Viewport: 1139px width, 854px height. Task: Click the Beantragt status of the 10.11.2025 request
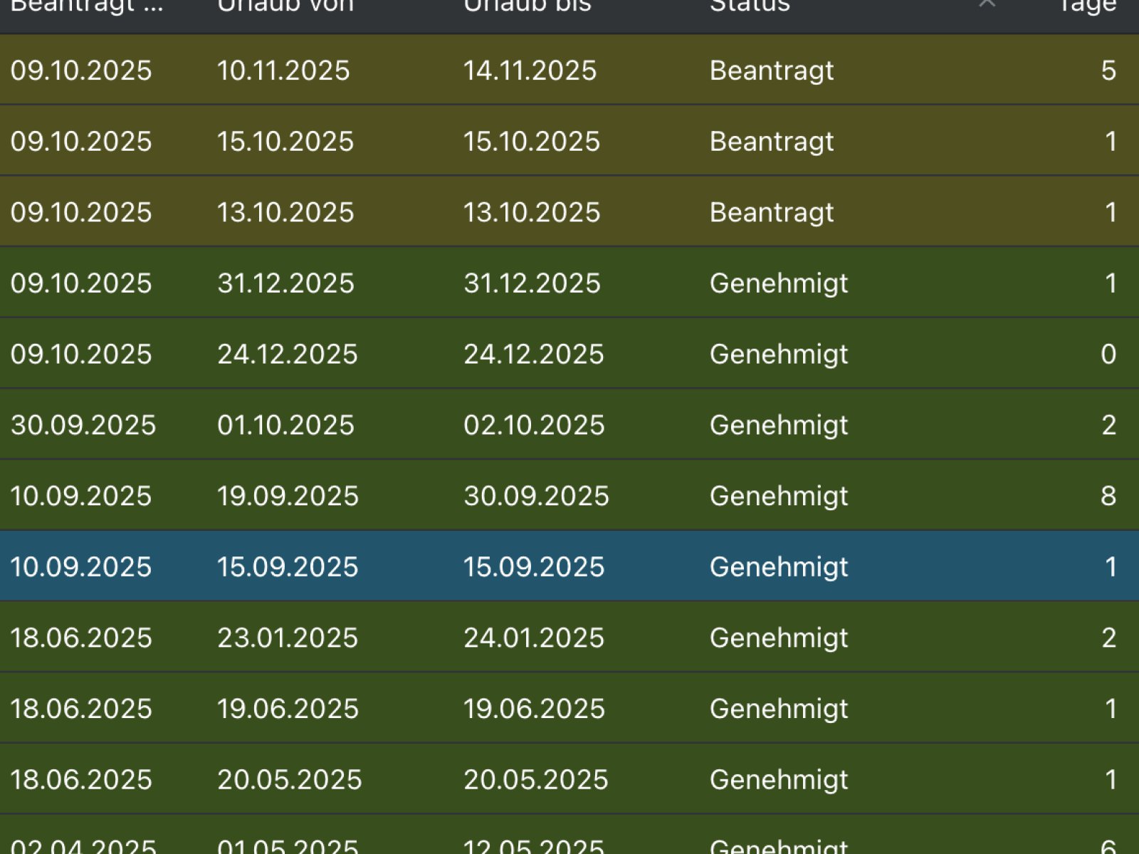pos(772,70)
